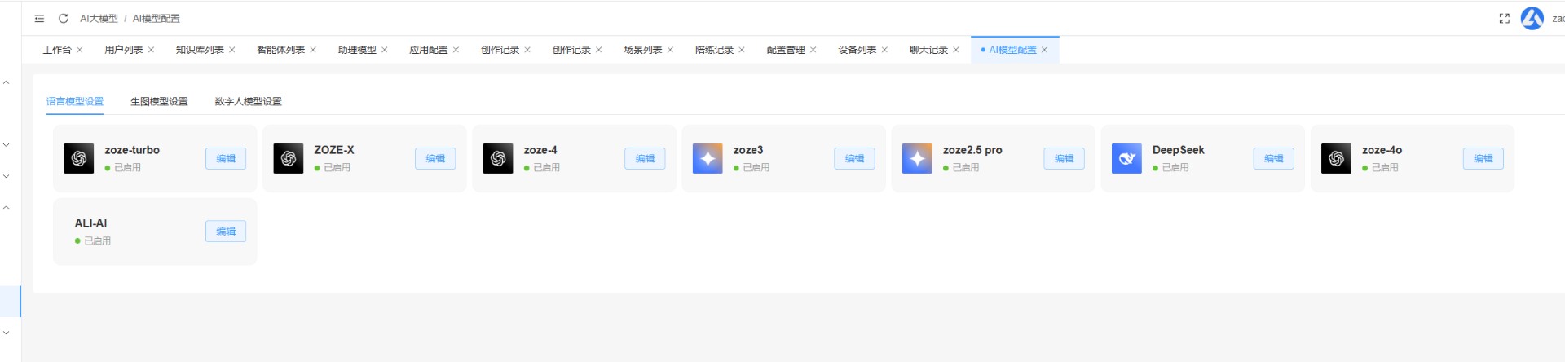Close the AI模型配置 tab

click(1045, 50)
